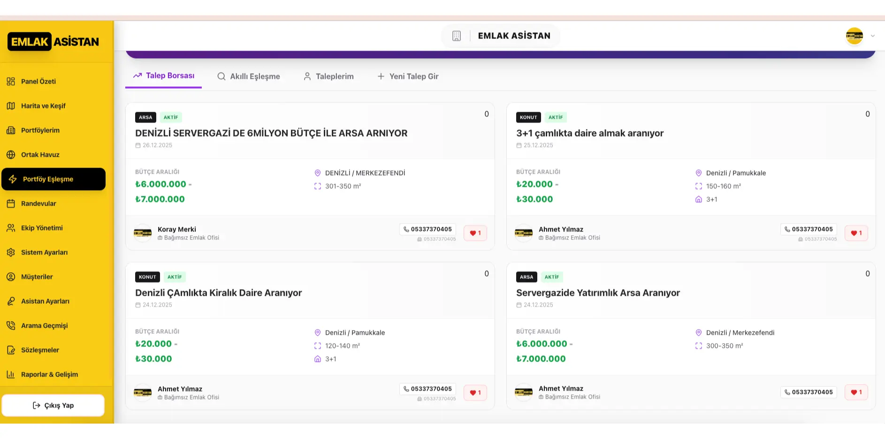Image resolution: width=885 pixels, height=439 pixels.
Task: Toggle heart on Servergazide Yatırımlık Arsa request
Action: tap(856, 392)
